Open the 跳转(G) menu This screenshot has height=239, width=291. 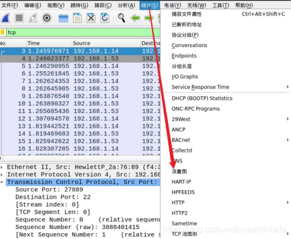(x=79, y=5)
